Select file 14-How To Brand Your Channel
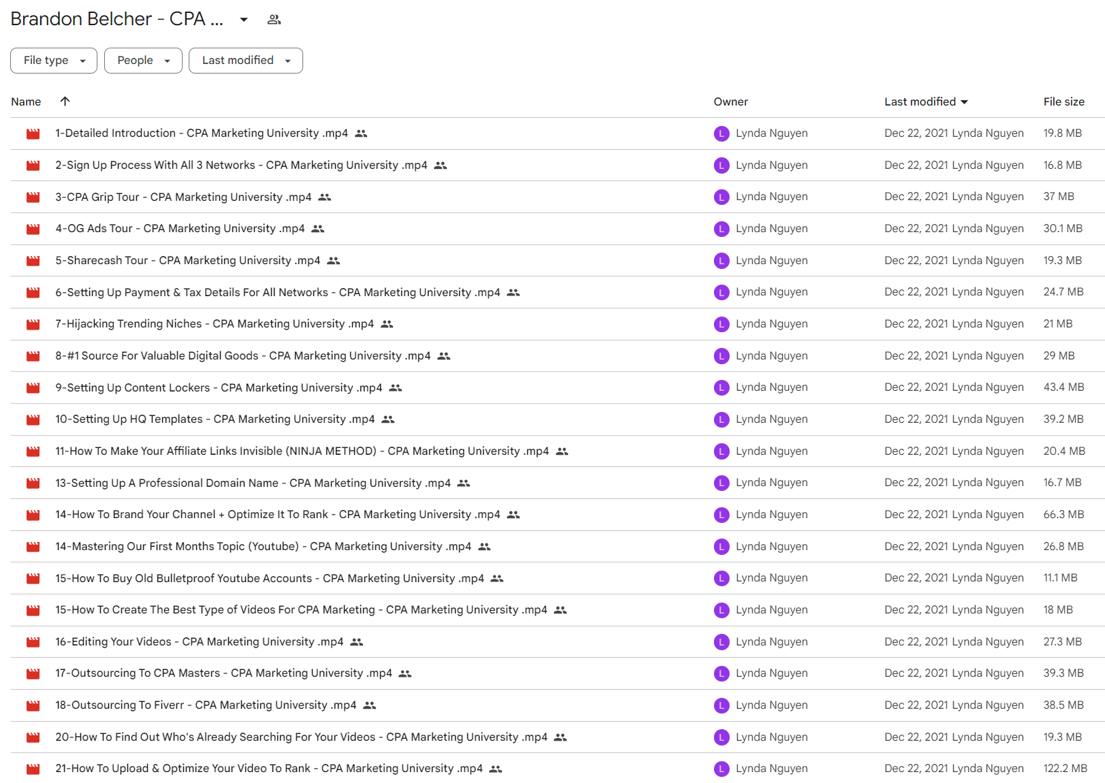 pyautogui.click(x=277, y=515)
